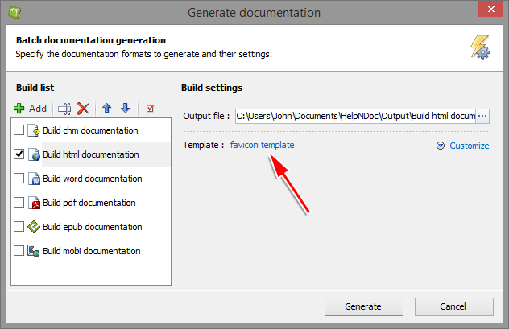Uncheck Build html documentation checkbox
Image resolution: width=509 pixels, height=329 pixels.
pyautogui.click(x=19, y=154)
